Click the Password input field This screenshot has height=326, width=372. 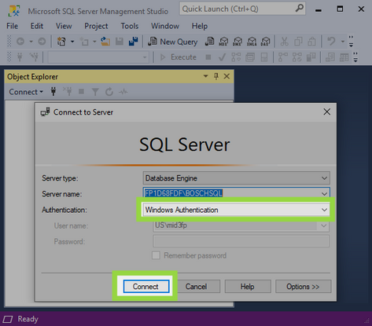coord(241,241)
